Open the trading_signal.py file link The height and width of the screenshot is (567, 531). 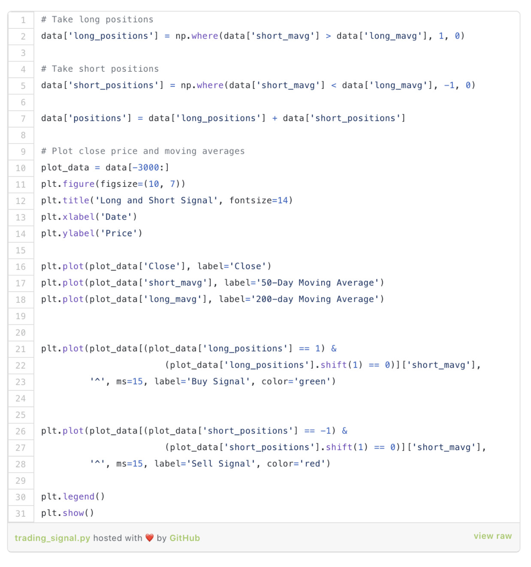[52, 538]
